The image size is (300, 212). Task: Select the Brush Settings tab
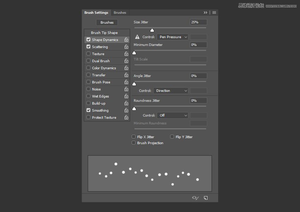point(96,13)
